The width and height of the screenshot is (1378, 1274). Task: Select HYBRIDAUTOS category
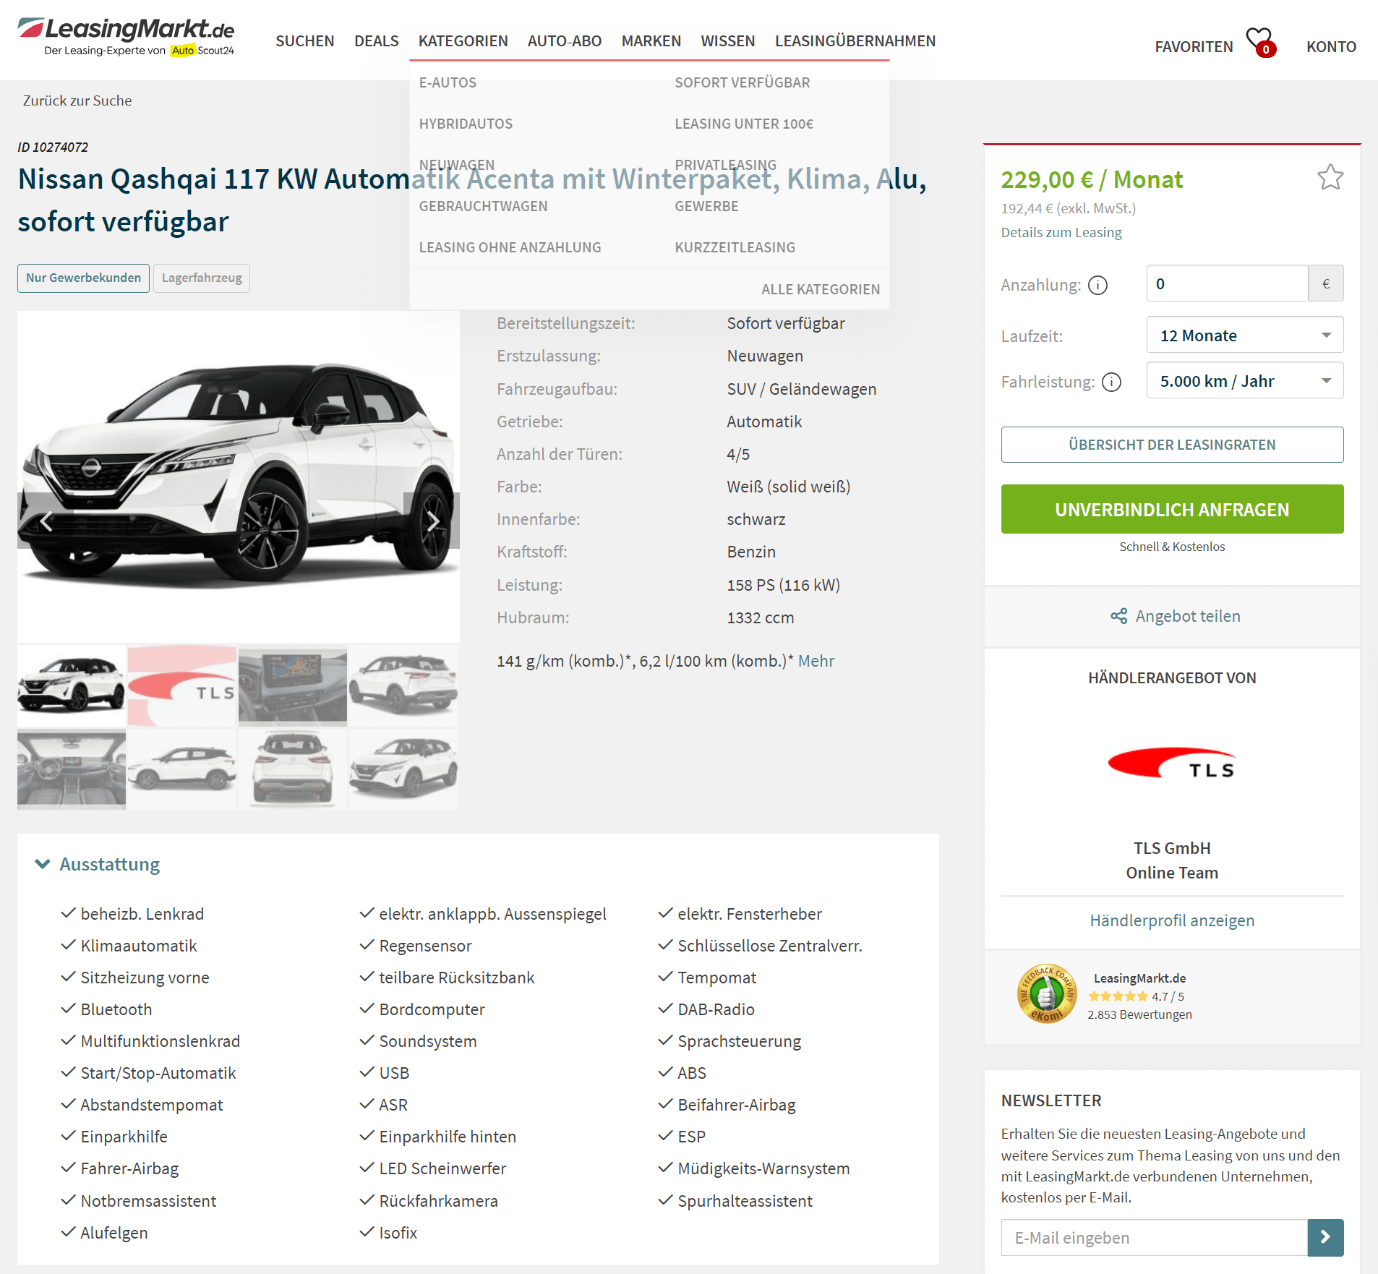coord(466,124)
